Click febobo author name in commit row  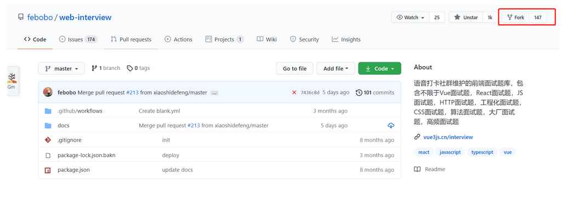[67, 92]
